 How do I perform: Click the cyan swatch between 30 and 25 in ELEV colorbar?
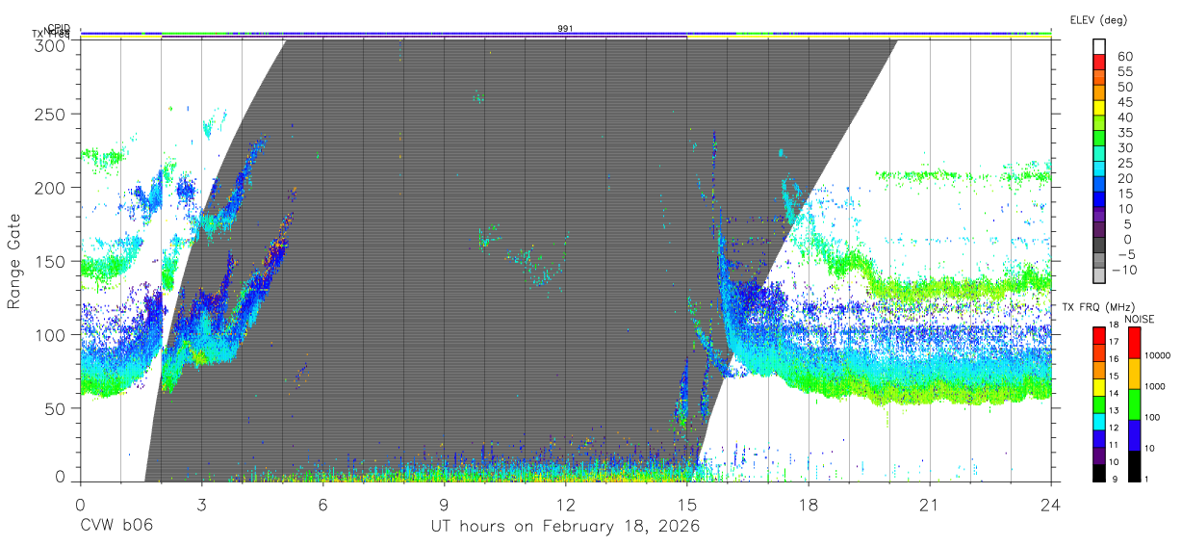pyautogui.click(x=1100, y=153)
